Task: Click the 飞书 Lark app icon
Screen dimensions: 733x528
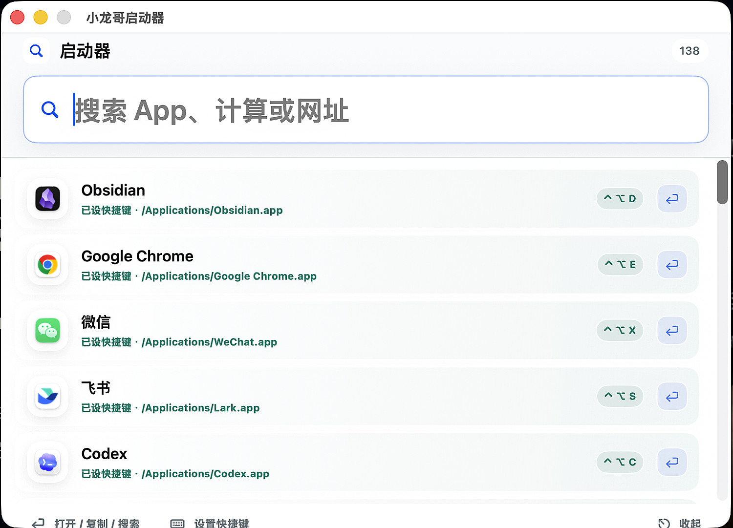Action: [48, 397]
